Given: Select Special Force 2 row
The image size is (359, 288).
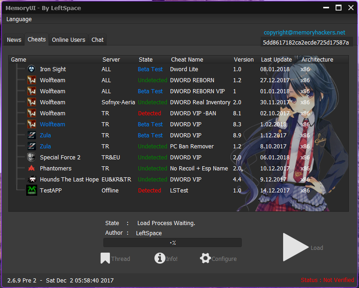Looking at the screenshot, I should click(x=179, y=158).
